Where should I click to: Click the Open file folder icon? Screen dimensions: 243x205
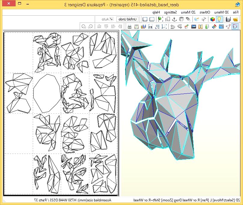pos(235,19)
